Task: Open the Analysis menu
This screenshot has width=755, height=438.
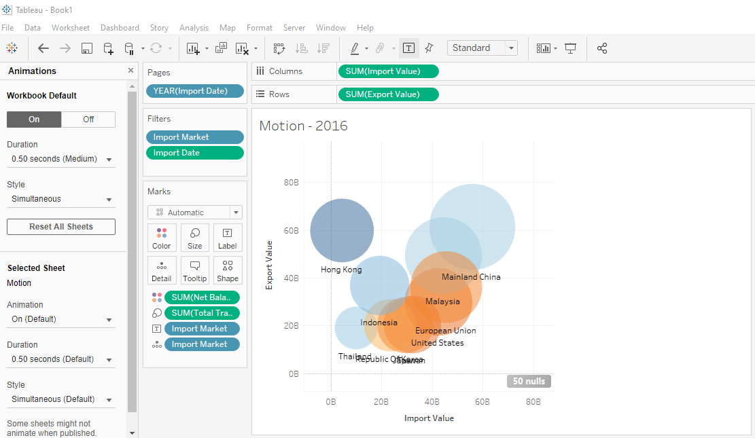Action: pyautogui.click(x=194, y=28)
